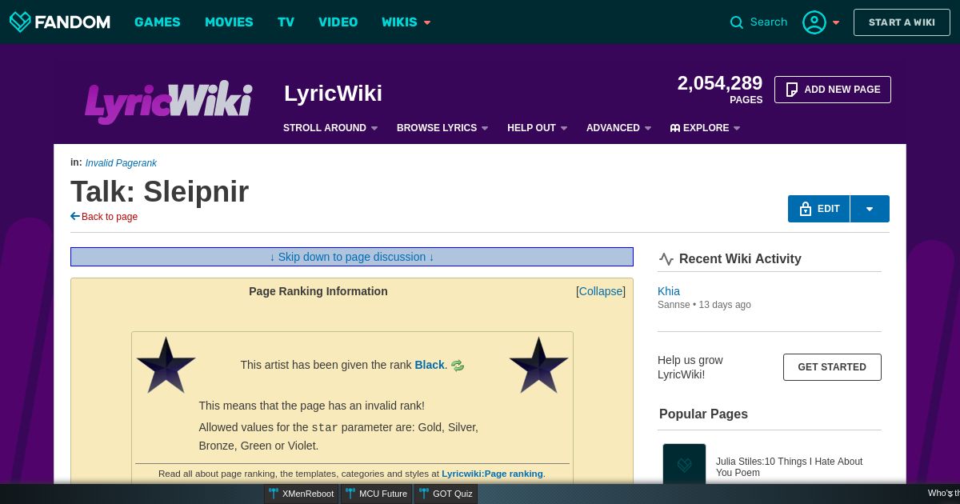Click Skip down to page discussion link
Image resolution: width=960 pixels, height=504 pixels.
352,257
